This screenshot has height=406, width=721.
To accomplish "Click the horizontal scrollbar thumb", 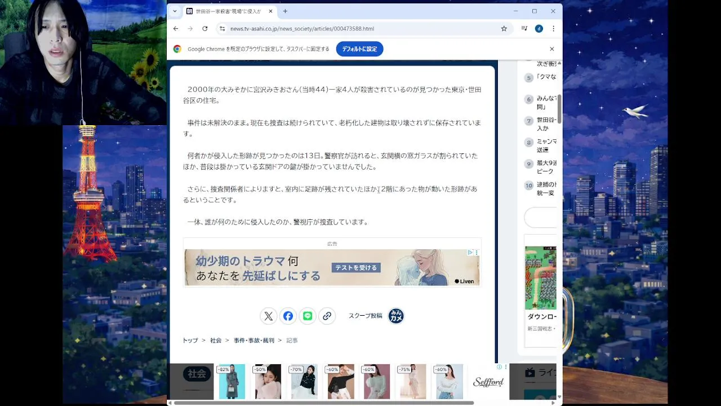I will 323,403.
